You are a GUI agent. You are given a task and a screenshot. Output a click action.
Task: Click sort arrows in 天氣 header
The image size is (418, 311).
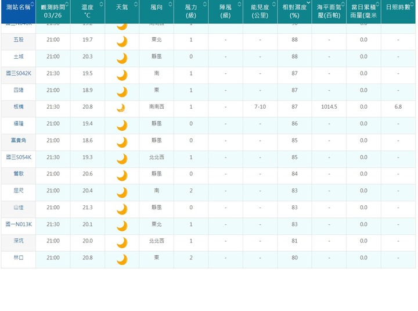pyautogui.click(x=136, y=4)
